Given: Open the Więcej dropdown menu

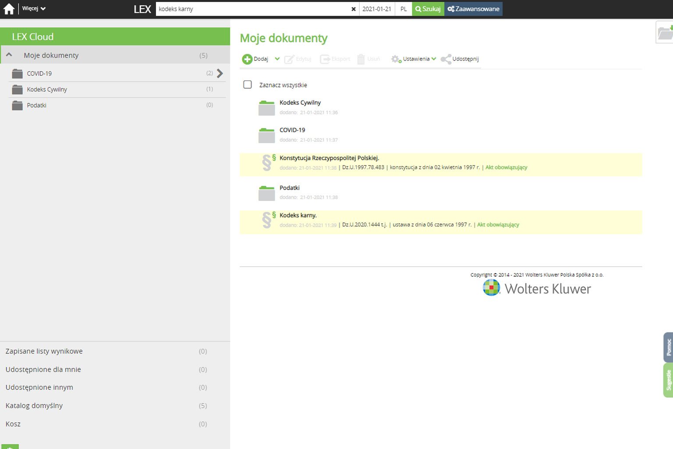Looking at the screenshot, I should (x=34, y=9).
